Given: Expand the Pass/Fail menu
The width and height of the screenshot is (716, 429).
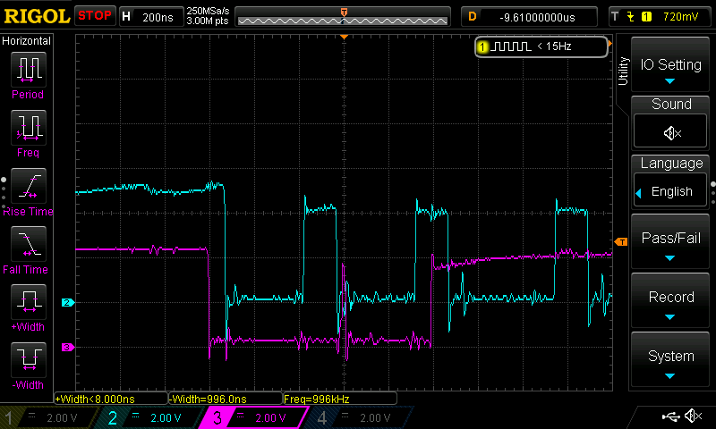Looking at the screenshot, I should pos(671,244).
